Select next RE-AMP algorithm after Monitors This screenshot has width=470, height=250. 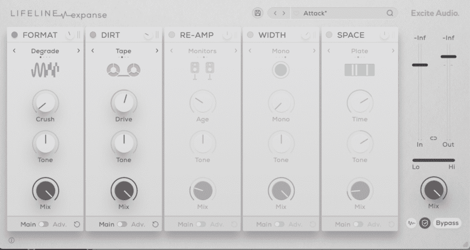pos(236,51)
